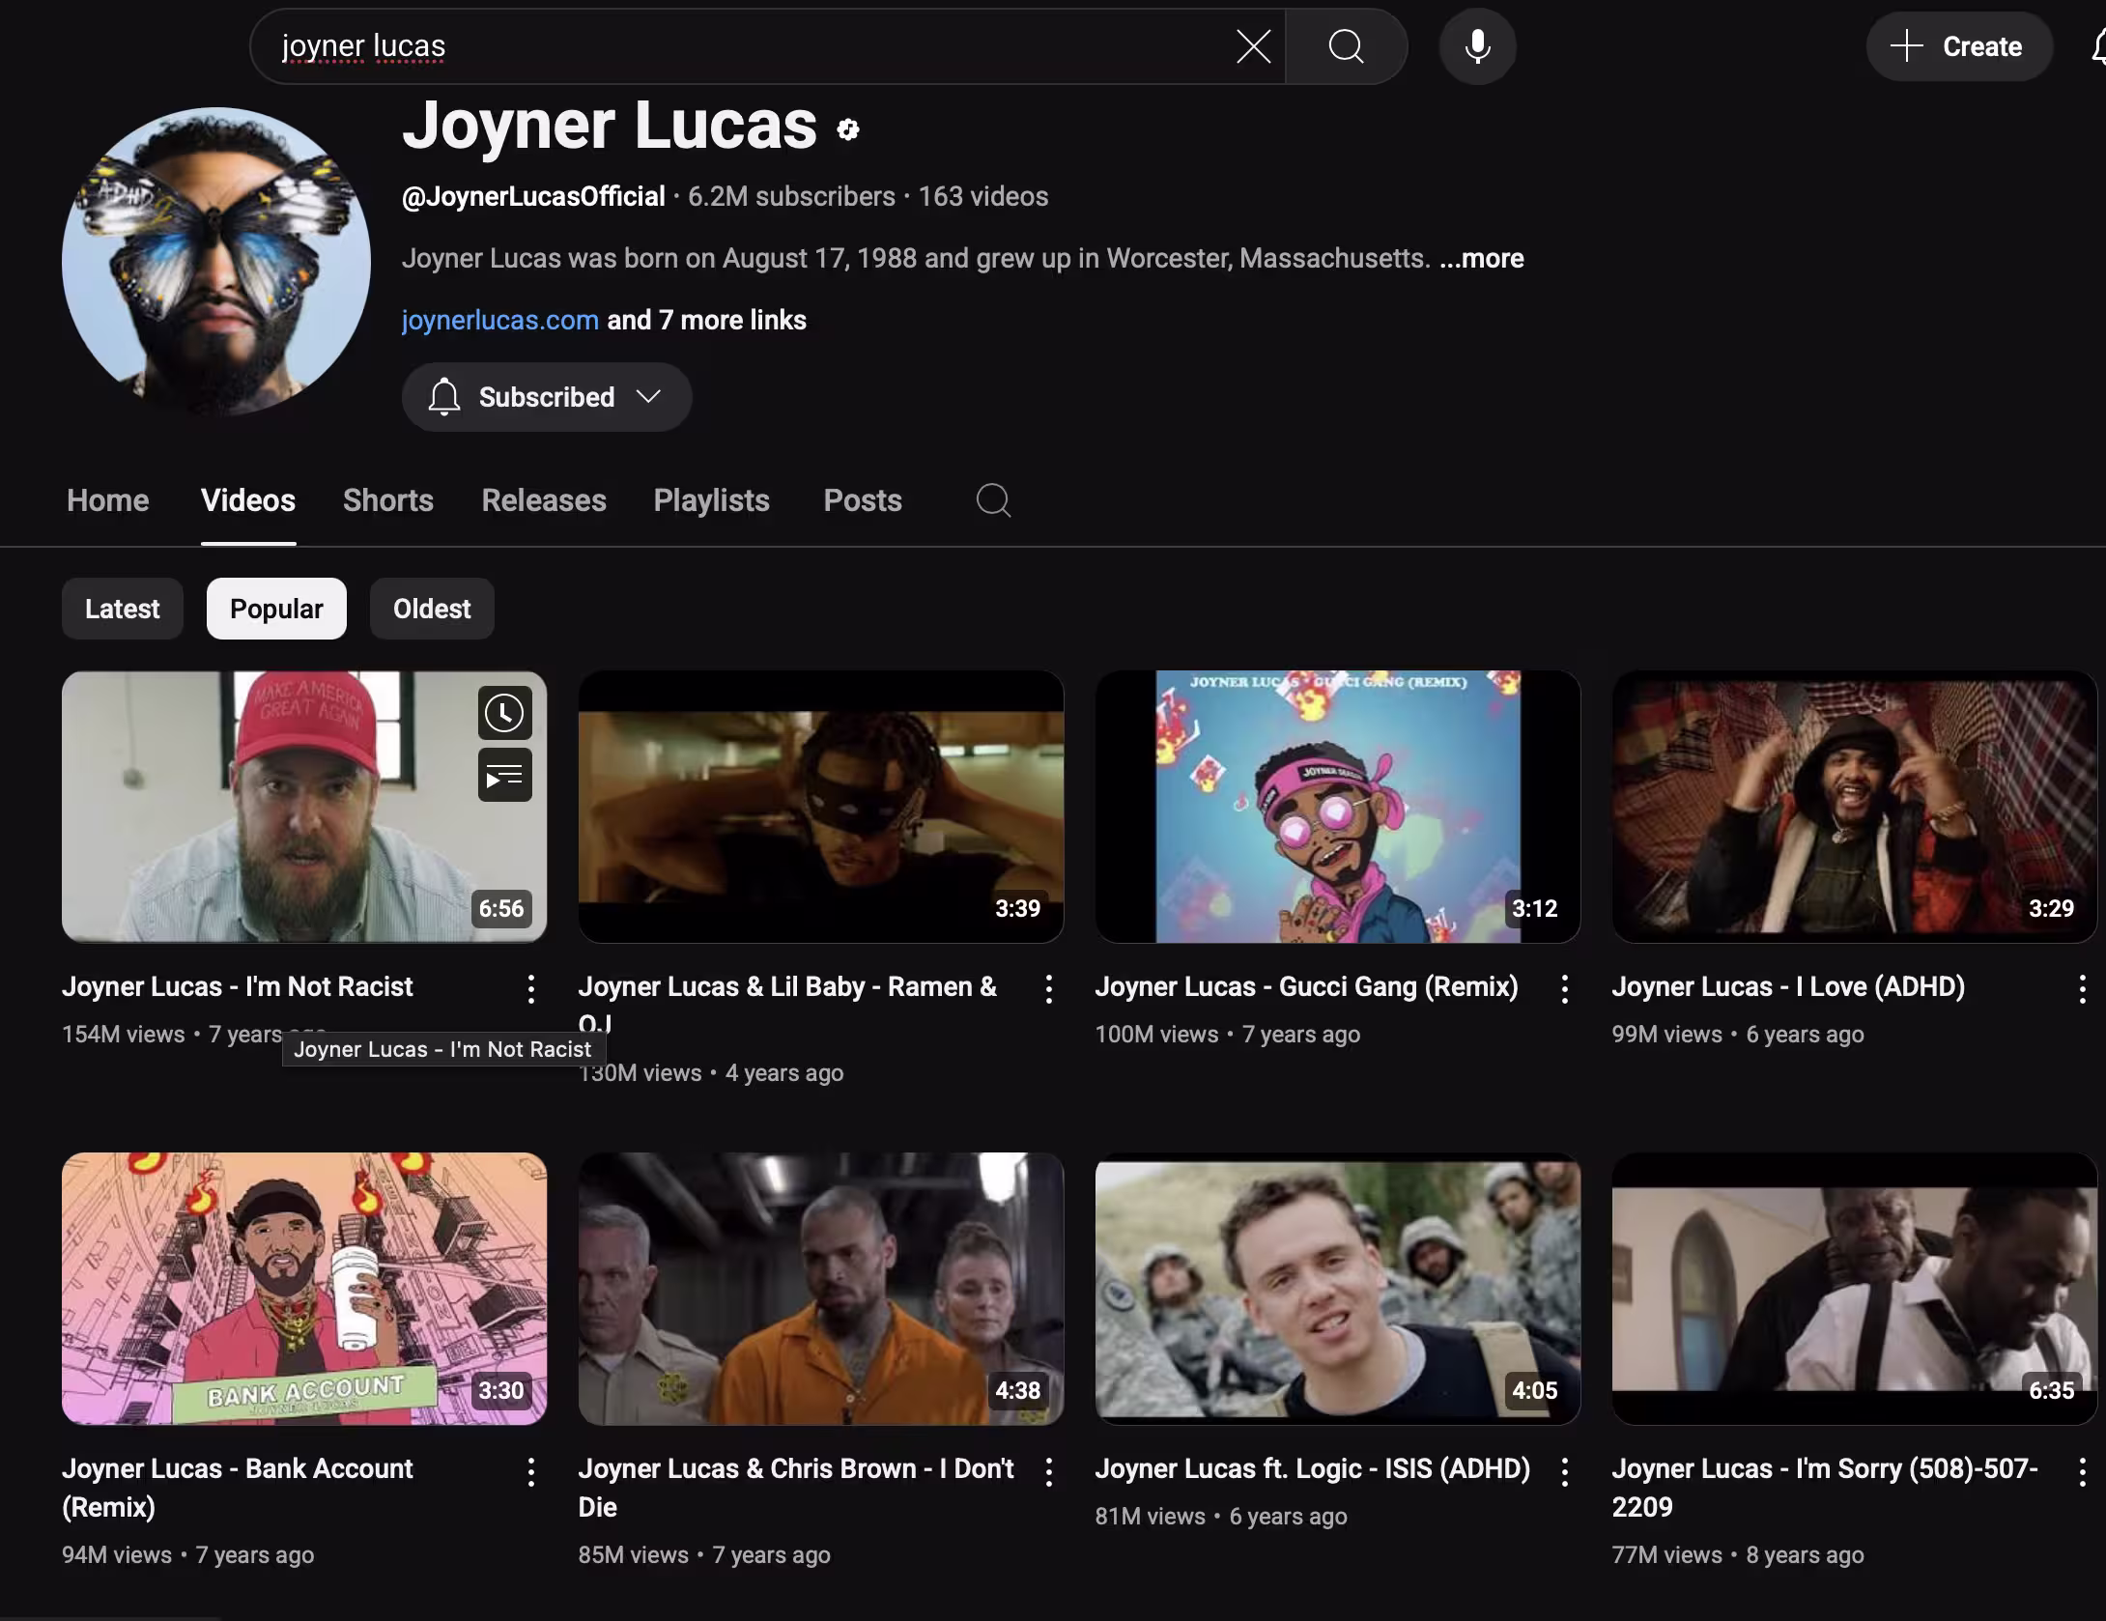
Task: Open the @JoynerLucasOfficial handle
Action: coord(533,196)
